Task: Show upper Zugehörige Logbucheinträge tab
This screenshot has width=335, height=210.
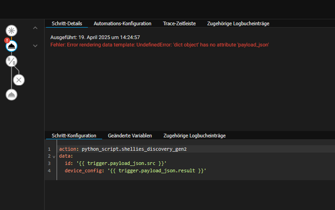Action: pyautogui.click(x=238, y=23)
